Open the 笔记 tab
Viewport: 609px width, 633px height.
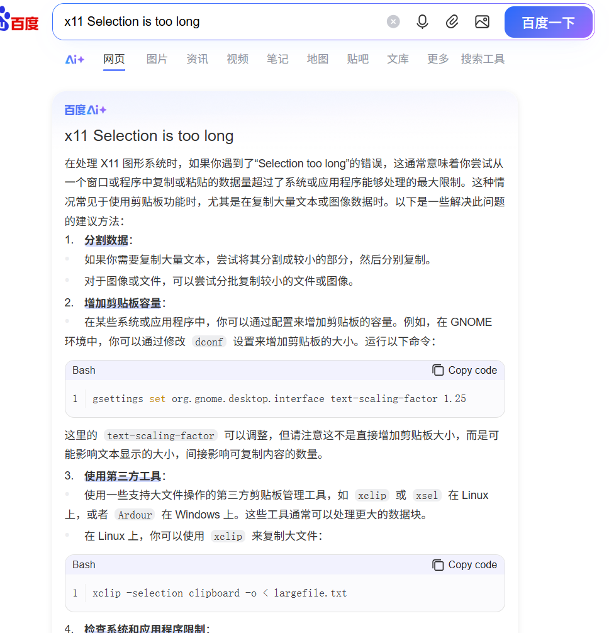(277, 59)
